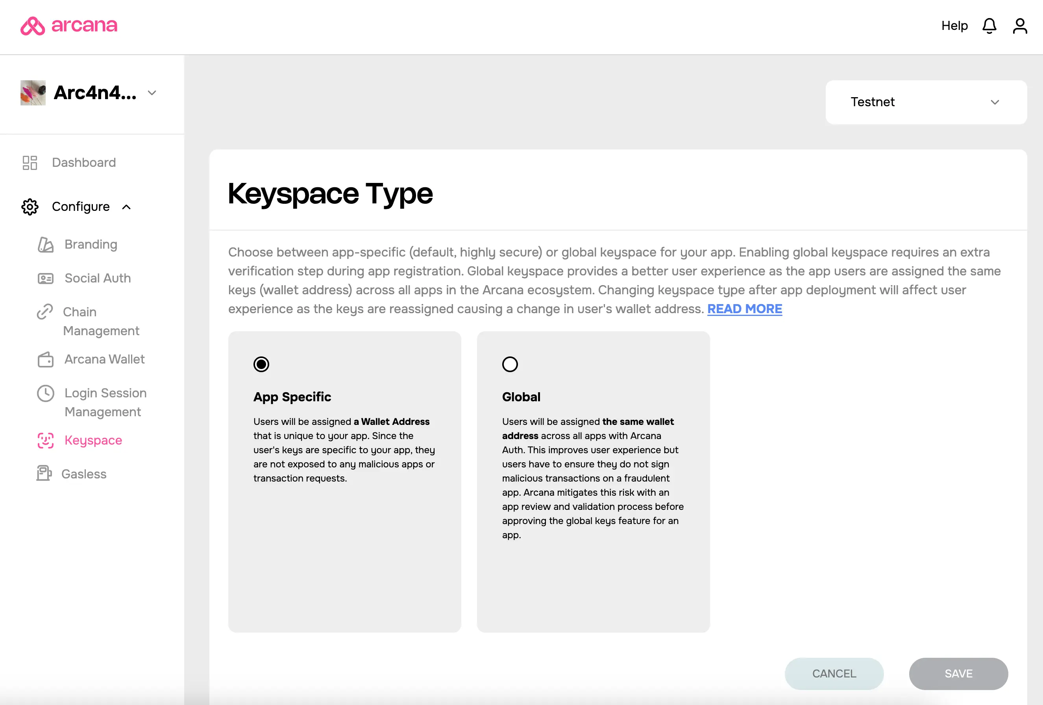
Task: Open the user profile icon
Action: point(1020,26)
